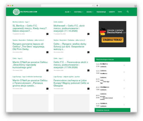
Task: Open the search magnifier icon
Action: coord(128,12)
